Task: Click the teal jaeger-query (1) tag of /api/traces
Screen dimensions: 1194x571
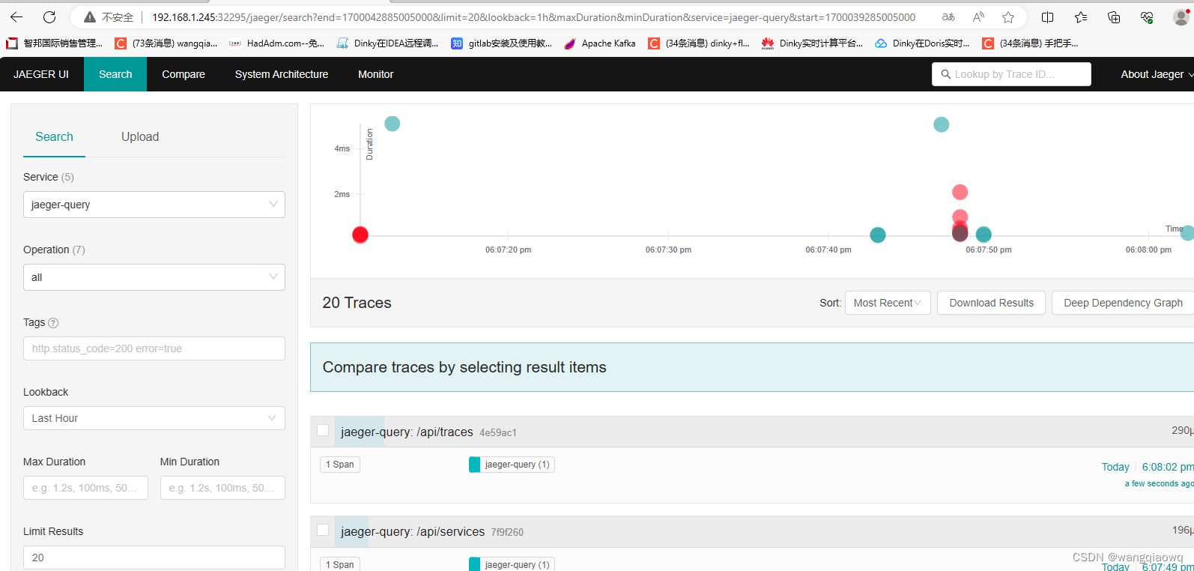Action: tap(512, 465)
